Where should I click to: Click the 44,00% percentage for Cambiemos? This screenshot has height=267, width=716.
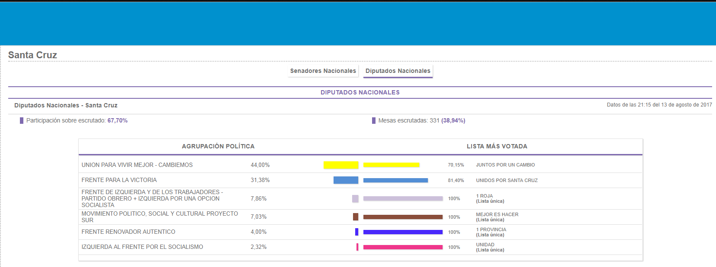[260, 165]
